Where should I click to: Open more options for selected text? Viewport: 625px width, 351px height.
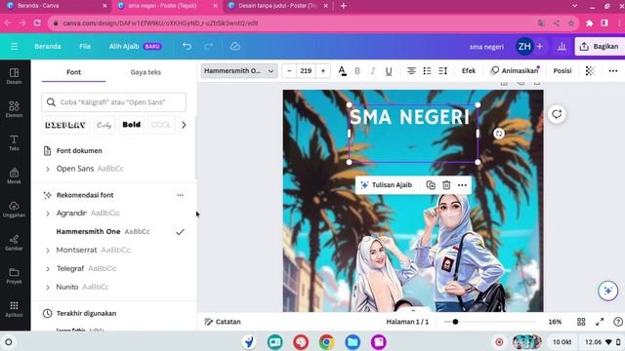[x=462, y=185]
